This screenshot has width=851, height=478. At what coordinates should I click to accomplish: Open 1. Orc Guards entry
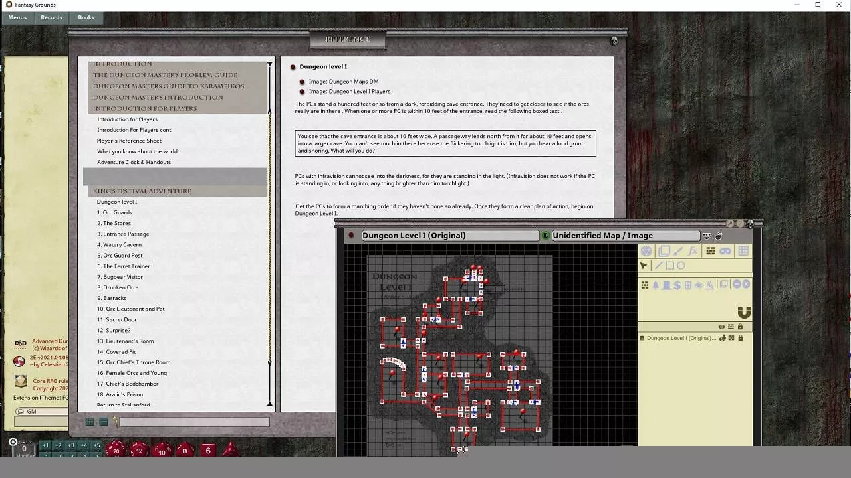coord(114,212)
